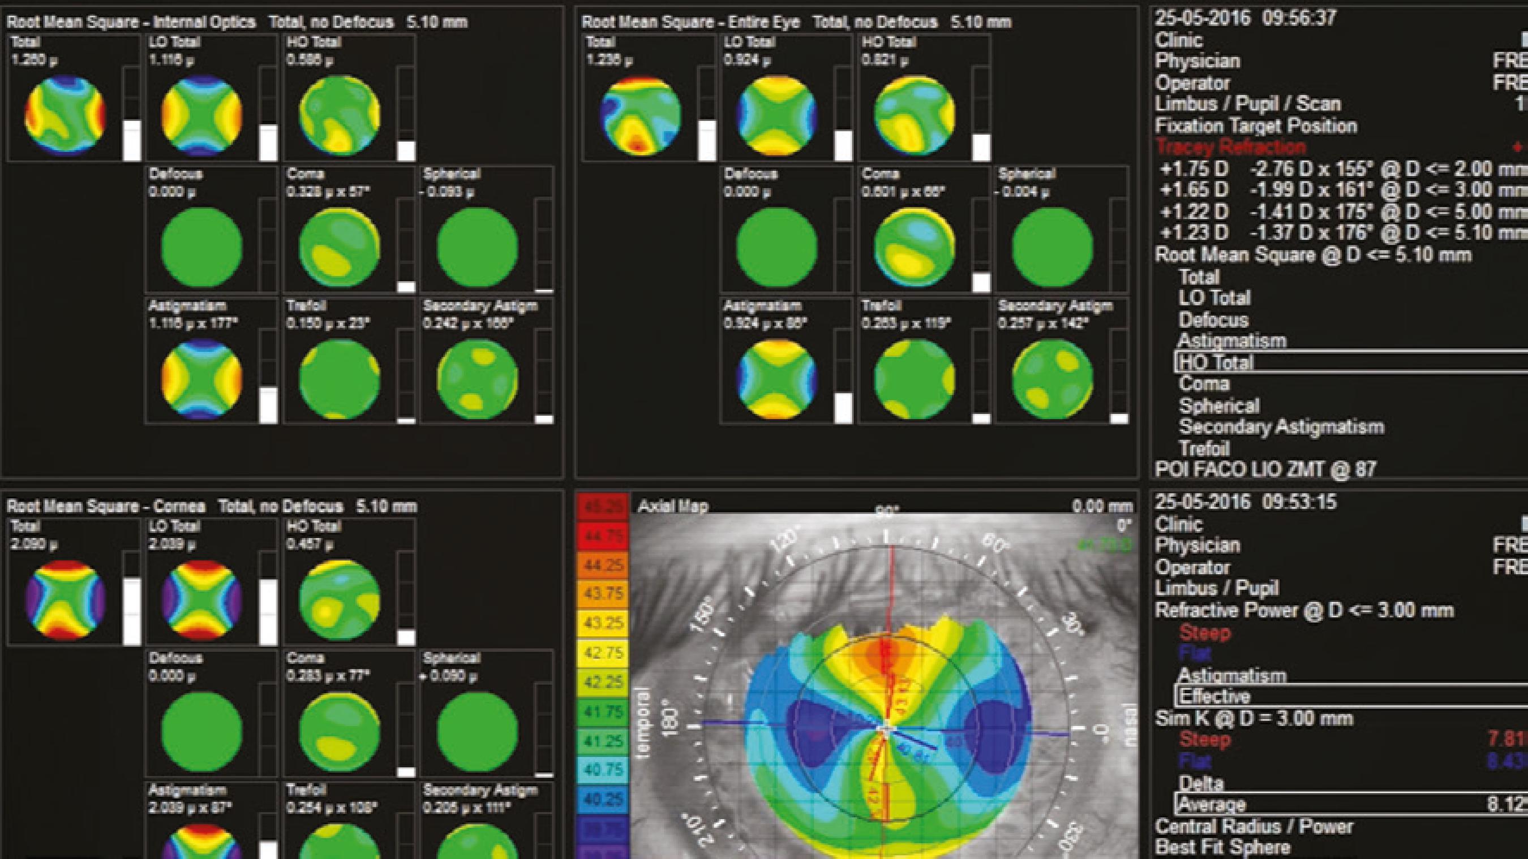Image resolution: width=1528 pixels, height=859 pixels.
Task: Click the 40.25 blue scale swatch
Action: [602, 798]
